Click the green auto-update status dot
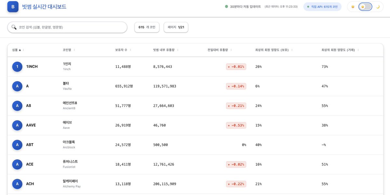This screenshot has width=390, height=195. tap(227, 6)
